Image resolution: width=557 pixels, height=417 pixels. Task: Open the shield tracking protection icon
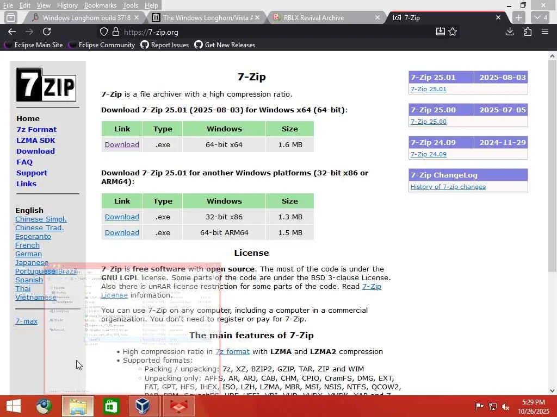pyautogui.click(x=104, y=32)
